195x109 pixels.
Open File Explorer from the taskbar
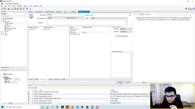(x=42, y=107)
